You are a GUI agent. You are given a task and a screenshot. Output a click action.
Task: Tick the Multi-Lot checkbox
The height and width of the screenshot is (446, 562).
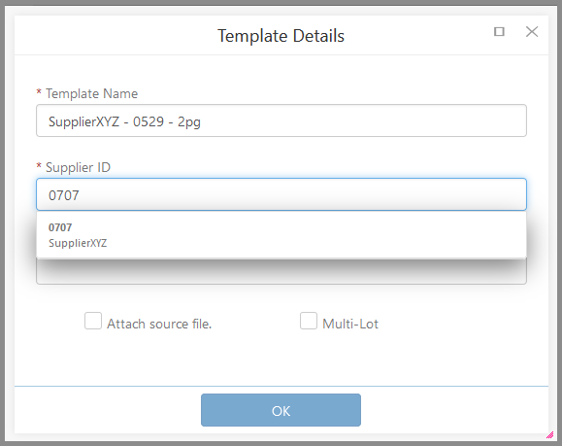(x=309, y=321)
